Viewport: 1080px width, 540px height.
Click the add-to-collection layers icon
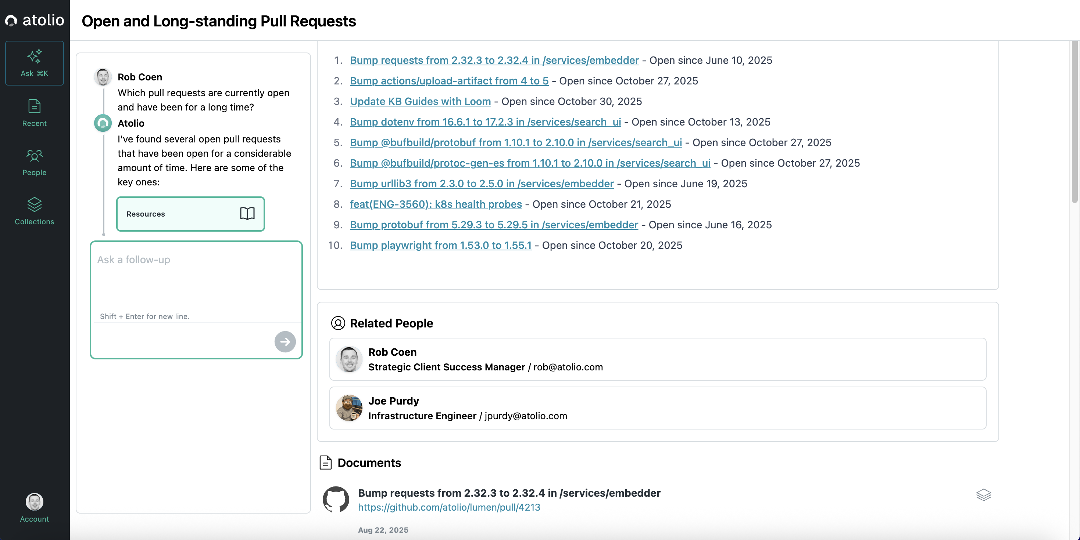[x=983, y=495]
